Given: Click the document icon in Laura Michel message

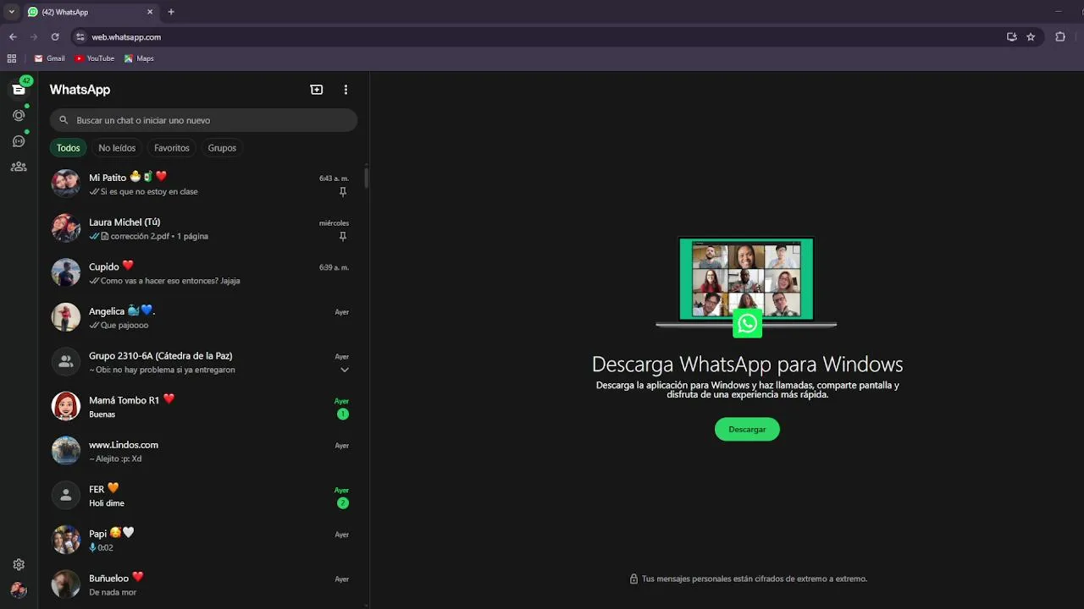Looking at the screenshot, I should pyautogui.click(x=105, y=237).
